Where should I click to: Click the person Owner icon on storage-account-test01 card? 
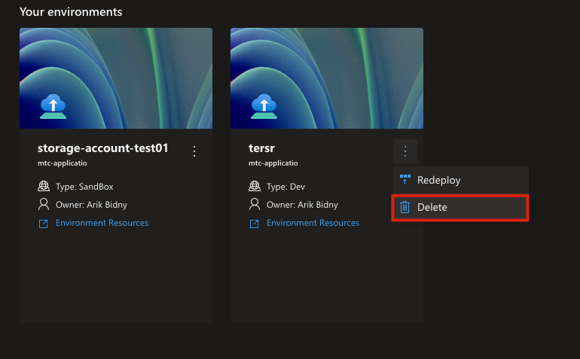[43, 205]
